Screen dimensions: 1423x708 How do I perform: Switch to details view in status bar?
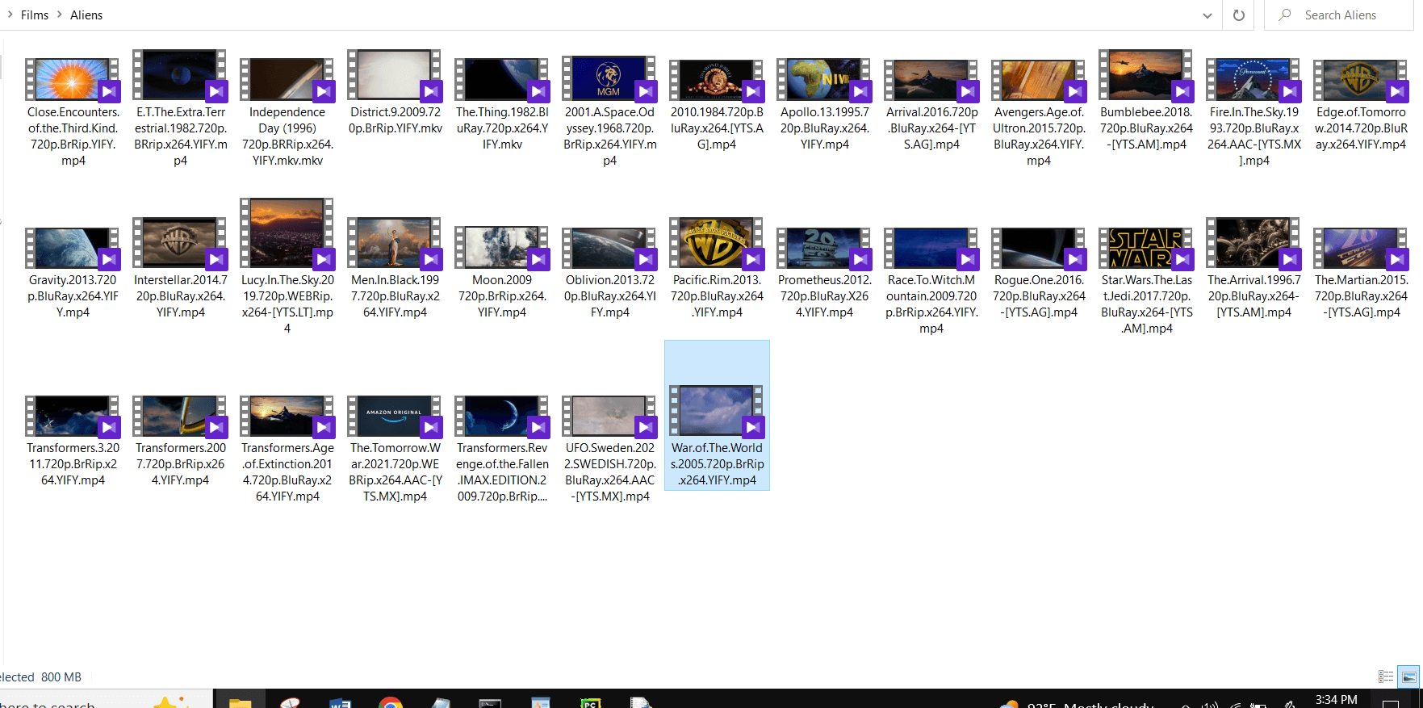(x=1386, y=677)
